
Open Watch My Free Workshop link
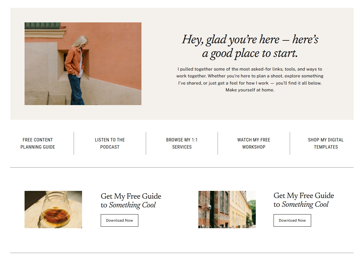[x=254, y=143]
